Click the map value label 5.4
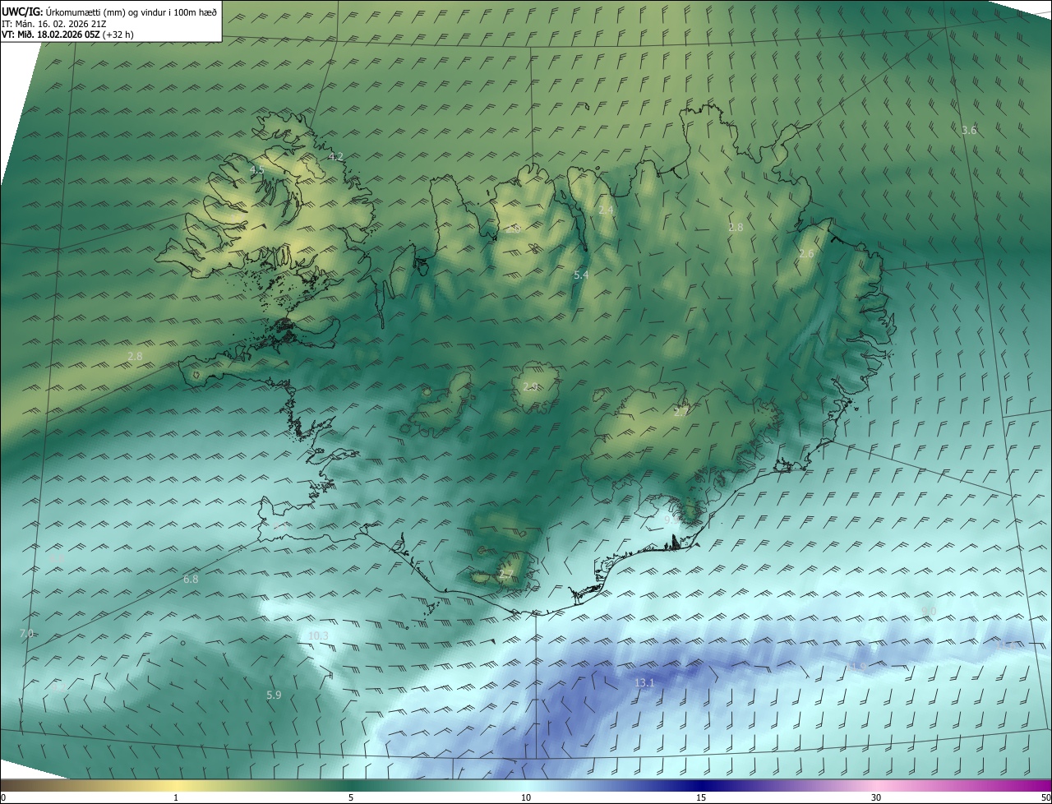The image size is (1052, 804). (x=581, y=275)
